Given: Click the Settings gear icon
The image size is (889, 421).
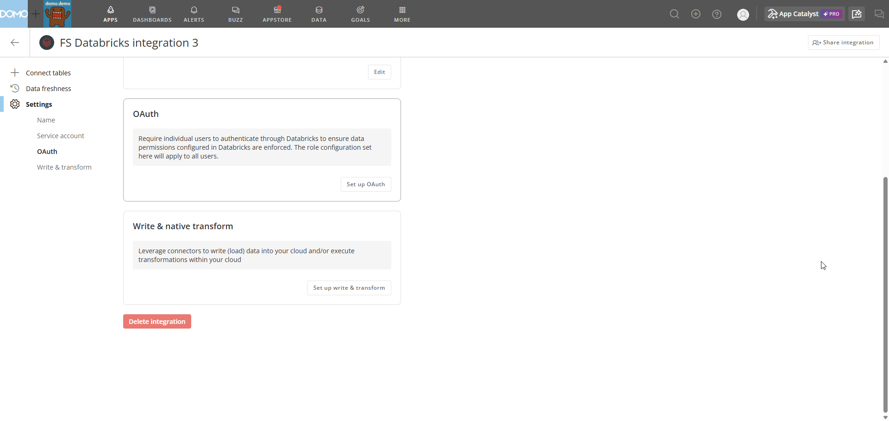Looking at the screenshot, I should pos(15,104).
